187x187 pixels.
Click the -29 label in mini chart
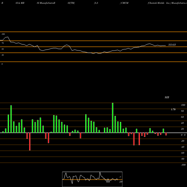(120, 182)
